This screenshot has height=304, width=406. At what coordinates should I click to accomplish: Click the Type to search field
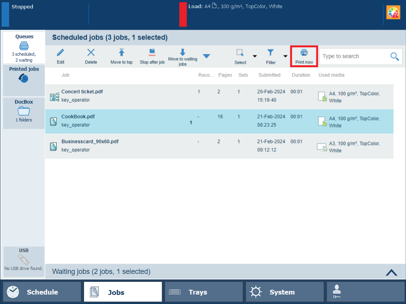coord(353,57)
